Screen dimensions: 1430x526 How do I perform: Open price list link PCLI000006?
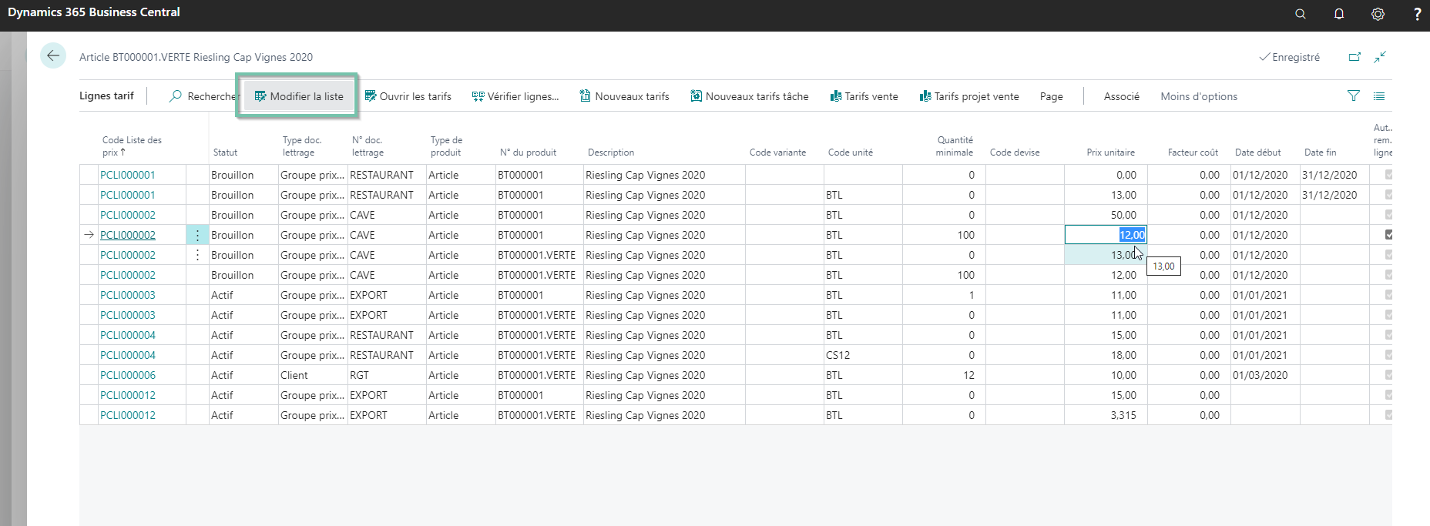(x=128, y=375)
